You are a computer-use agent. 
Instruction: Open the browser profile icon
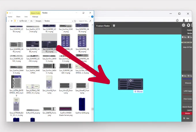184,20
